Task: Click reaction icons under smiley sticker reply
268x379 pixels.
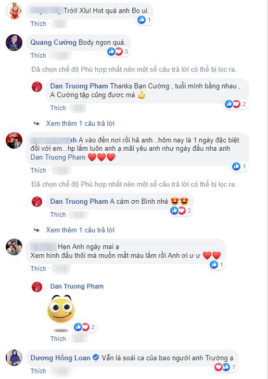Action: (85, 327)
